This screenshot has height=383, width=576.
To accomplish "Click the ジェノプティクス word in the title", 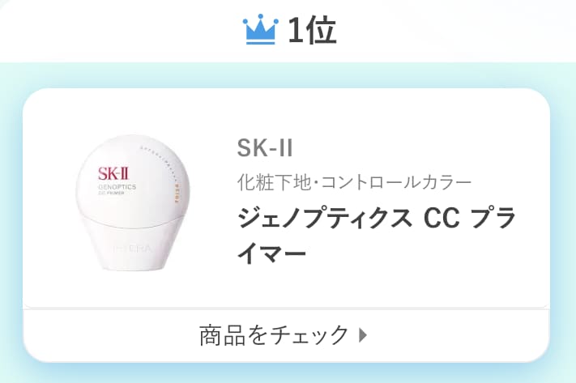I will coord(324,218).
